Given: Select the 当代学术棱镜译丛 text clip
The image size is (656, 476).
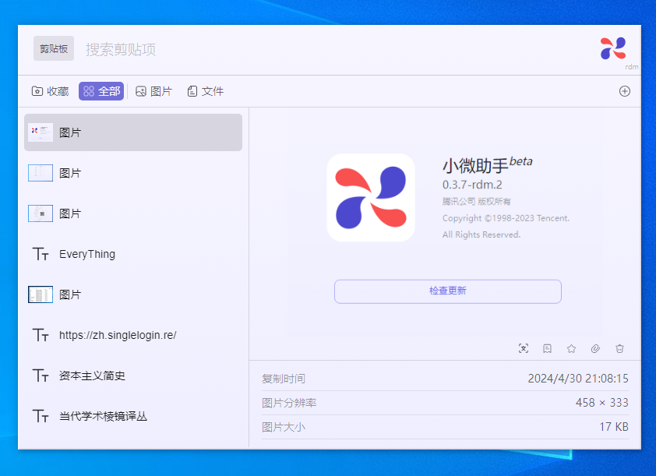Looking at the screenshot, I should [133, 416].
